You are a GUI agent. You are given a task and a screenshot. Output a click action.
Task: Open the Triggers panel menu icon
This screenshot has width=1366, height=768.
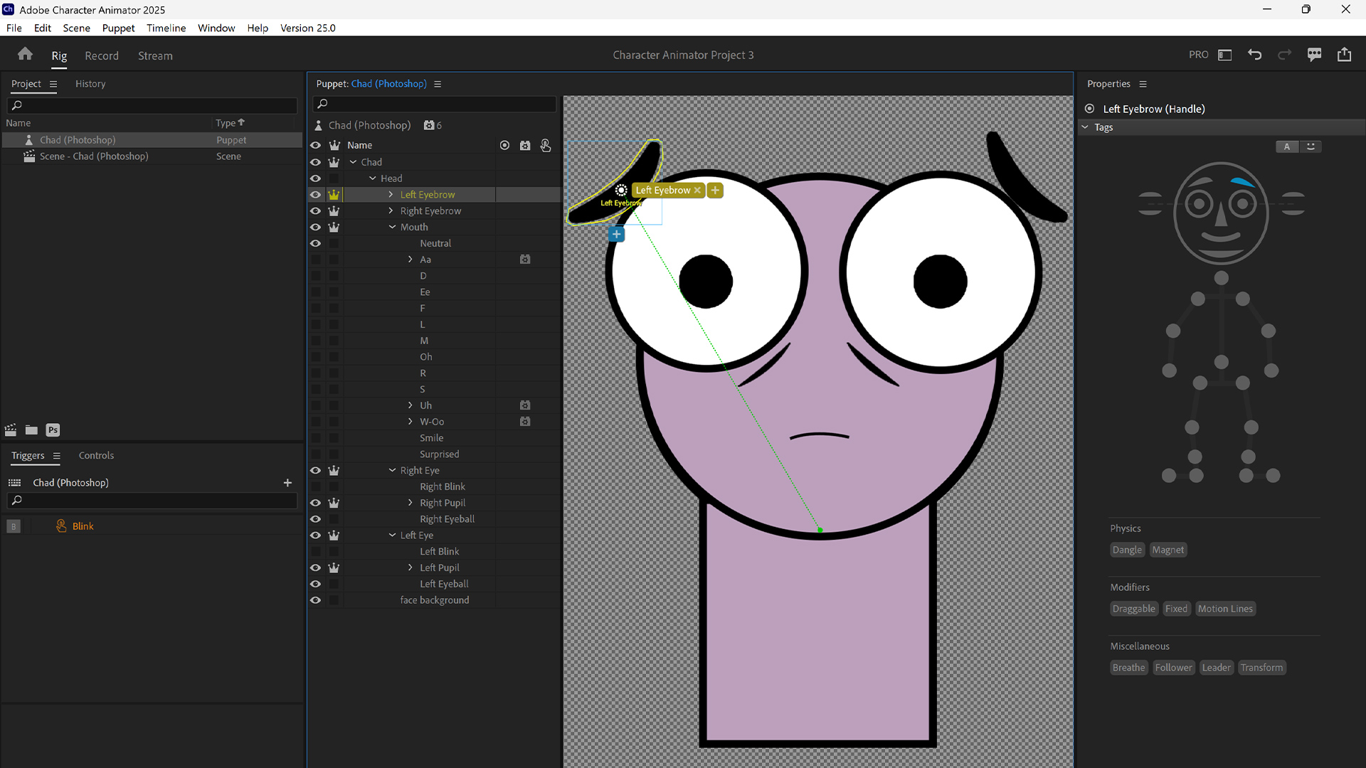click(56, 456)
